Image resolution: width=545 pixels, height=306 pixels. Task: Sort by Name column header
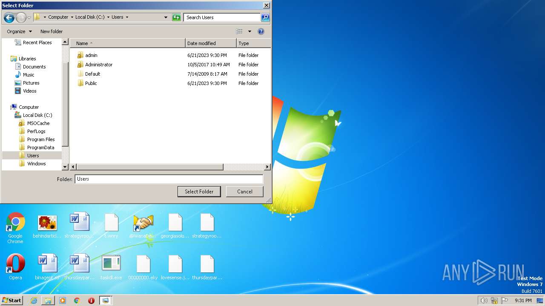pos(128,43)
